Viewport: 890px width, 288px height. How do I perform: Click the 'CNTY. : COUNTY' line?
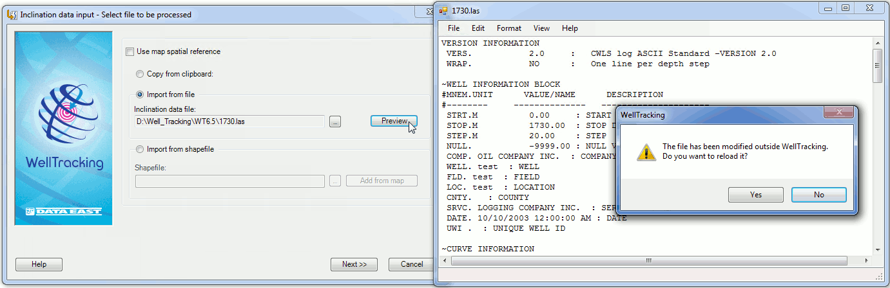488,197
